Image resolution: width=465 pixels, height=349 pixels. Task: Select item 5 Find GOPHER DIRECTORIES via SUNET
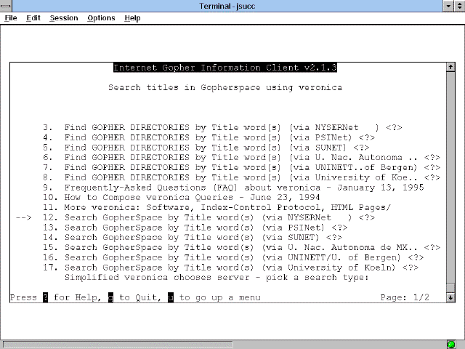[206, 148]
